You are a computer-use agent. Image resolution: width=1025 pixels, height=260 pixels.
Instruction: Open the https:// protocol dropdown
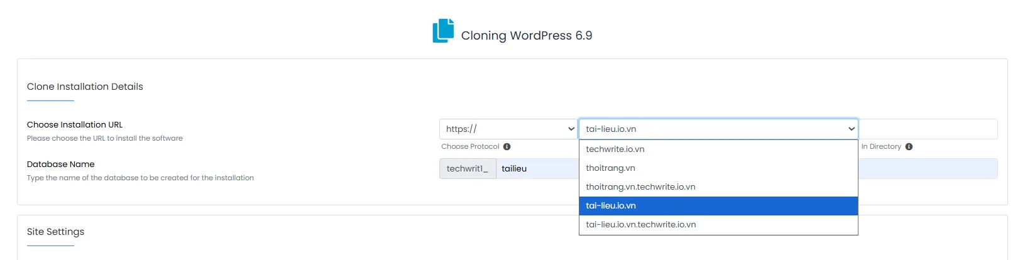point(508,129)
